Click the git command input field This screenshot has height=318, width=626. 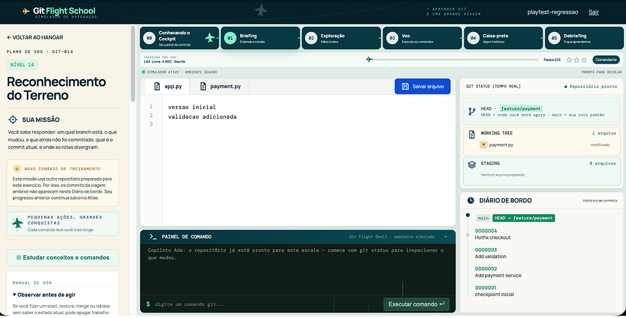[x=263, y=304]
